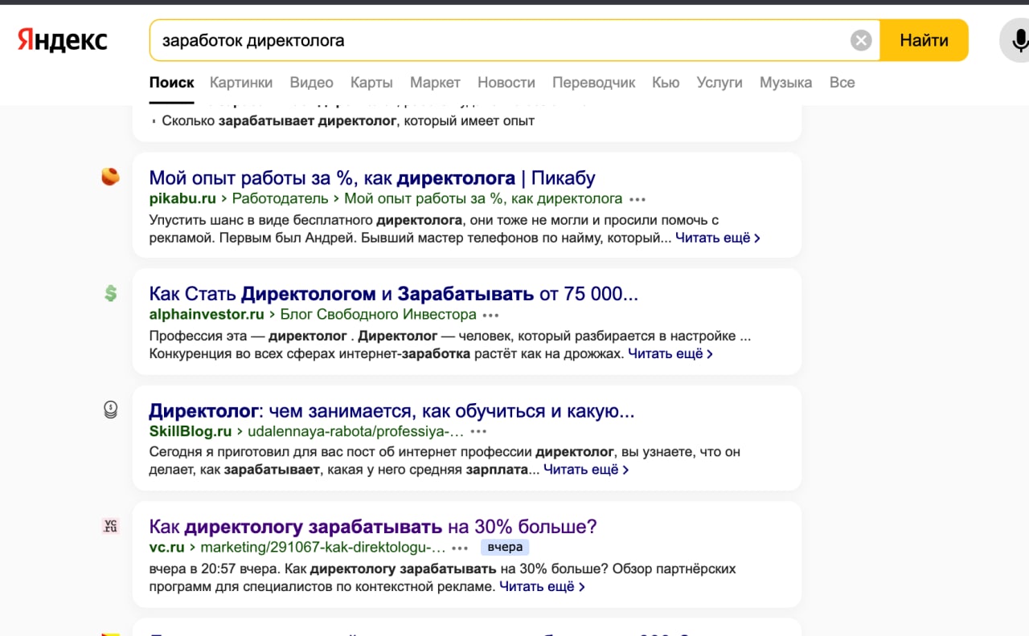Go to the Услуги tab

[x=719, y=82]
